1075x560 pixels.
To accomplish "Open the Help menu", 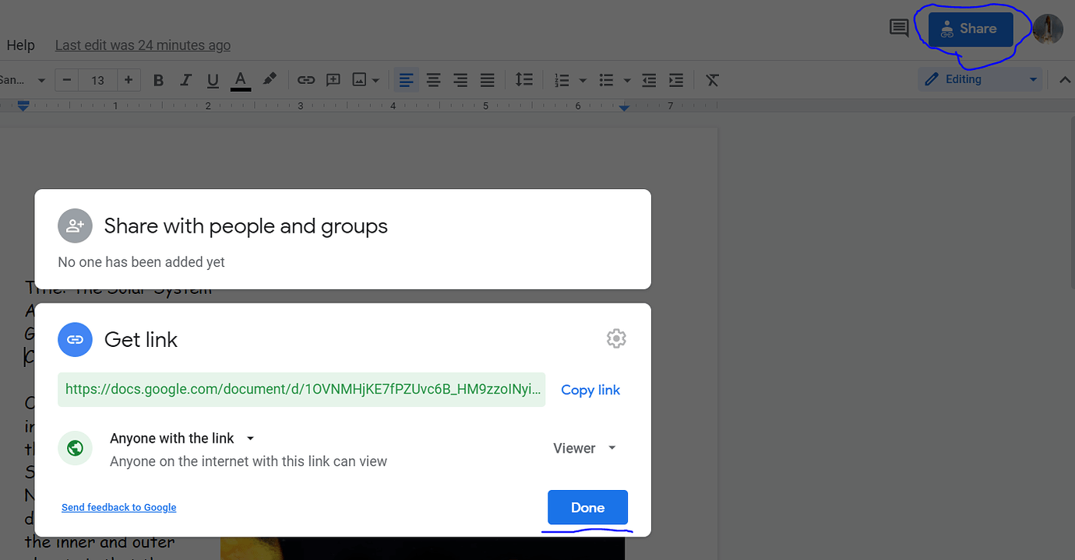I will 20,44.
